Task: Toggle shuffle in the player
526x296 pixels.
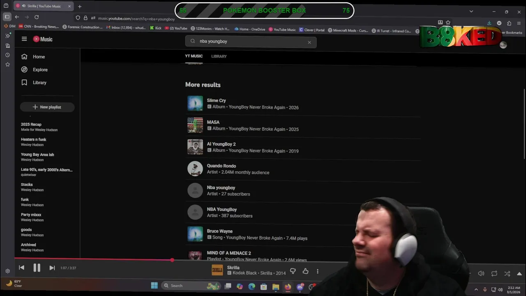Action: [x=507, y=273]
